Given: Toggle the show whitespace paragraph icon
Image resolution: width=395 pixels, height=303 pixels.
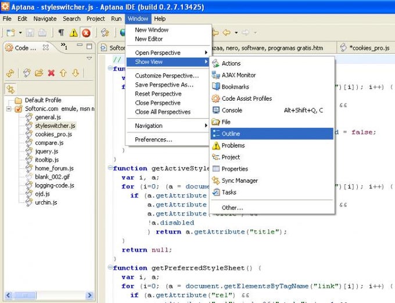Looking at the screenshot, I should click(61, 33).
